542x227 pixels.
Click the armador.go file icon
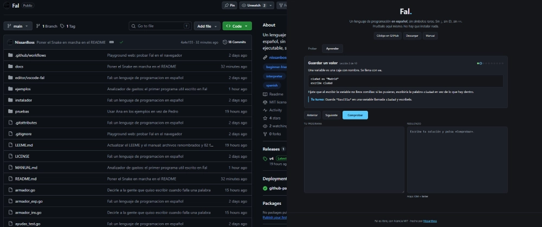(x=10, y=190)
